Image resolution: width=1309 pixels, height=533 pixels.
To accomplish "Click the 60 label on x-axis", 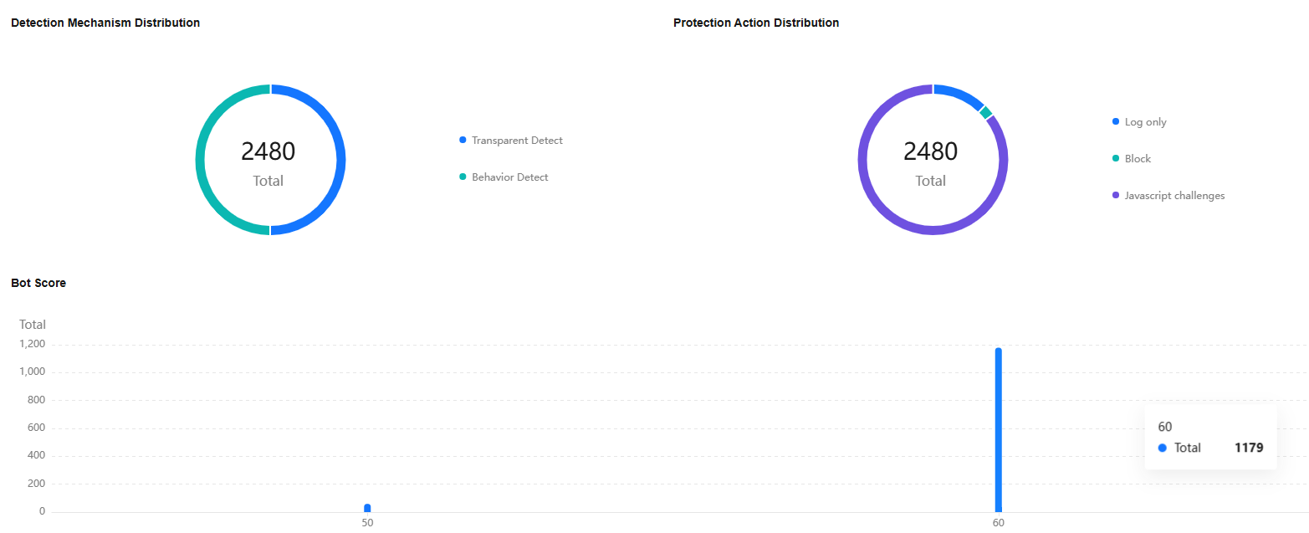I will tap(998, 522).
